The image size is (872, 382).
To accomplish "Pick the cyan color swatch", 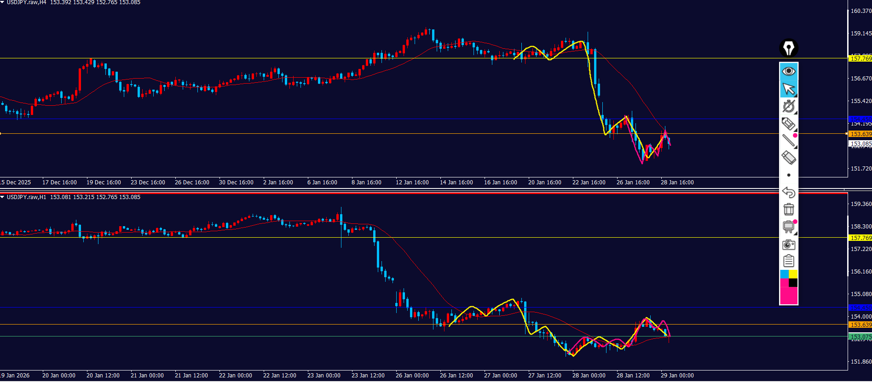I will pos(784,274).
